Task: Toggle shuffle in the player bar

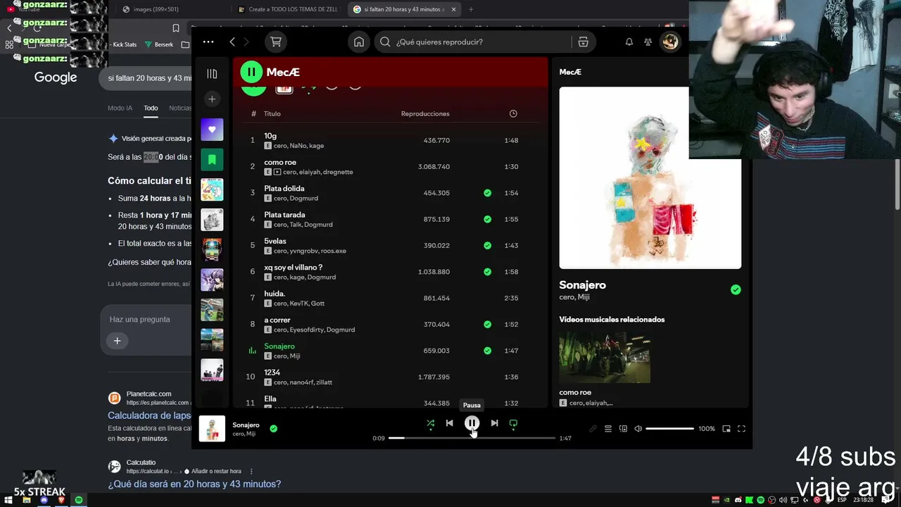Action: (x=430, y=423)
